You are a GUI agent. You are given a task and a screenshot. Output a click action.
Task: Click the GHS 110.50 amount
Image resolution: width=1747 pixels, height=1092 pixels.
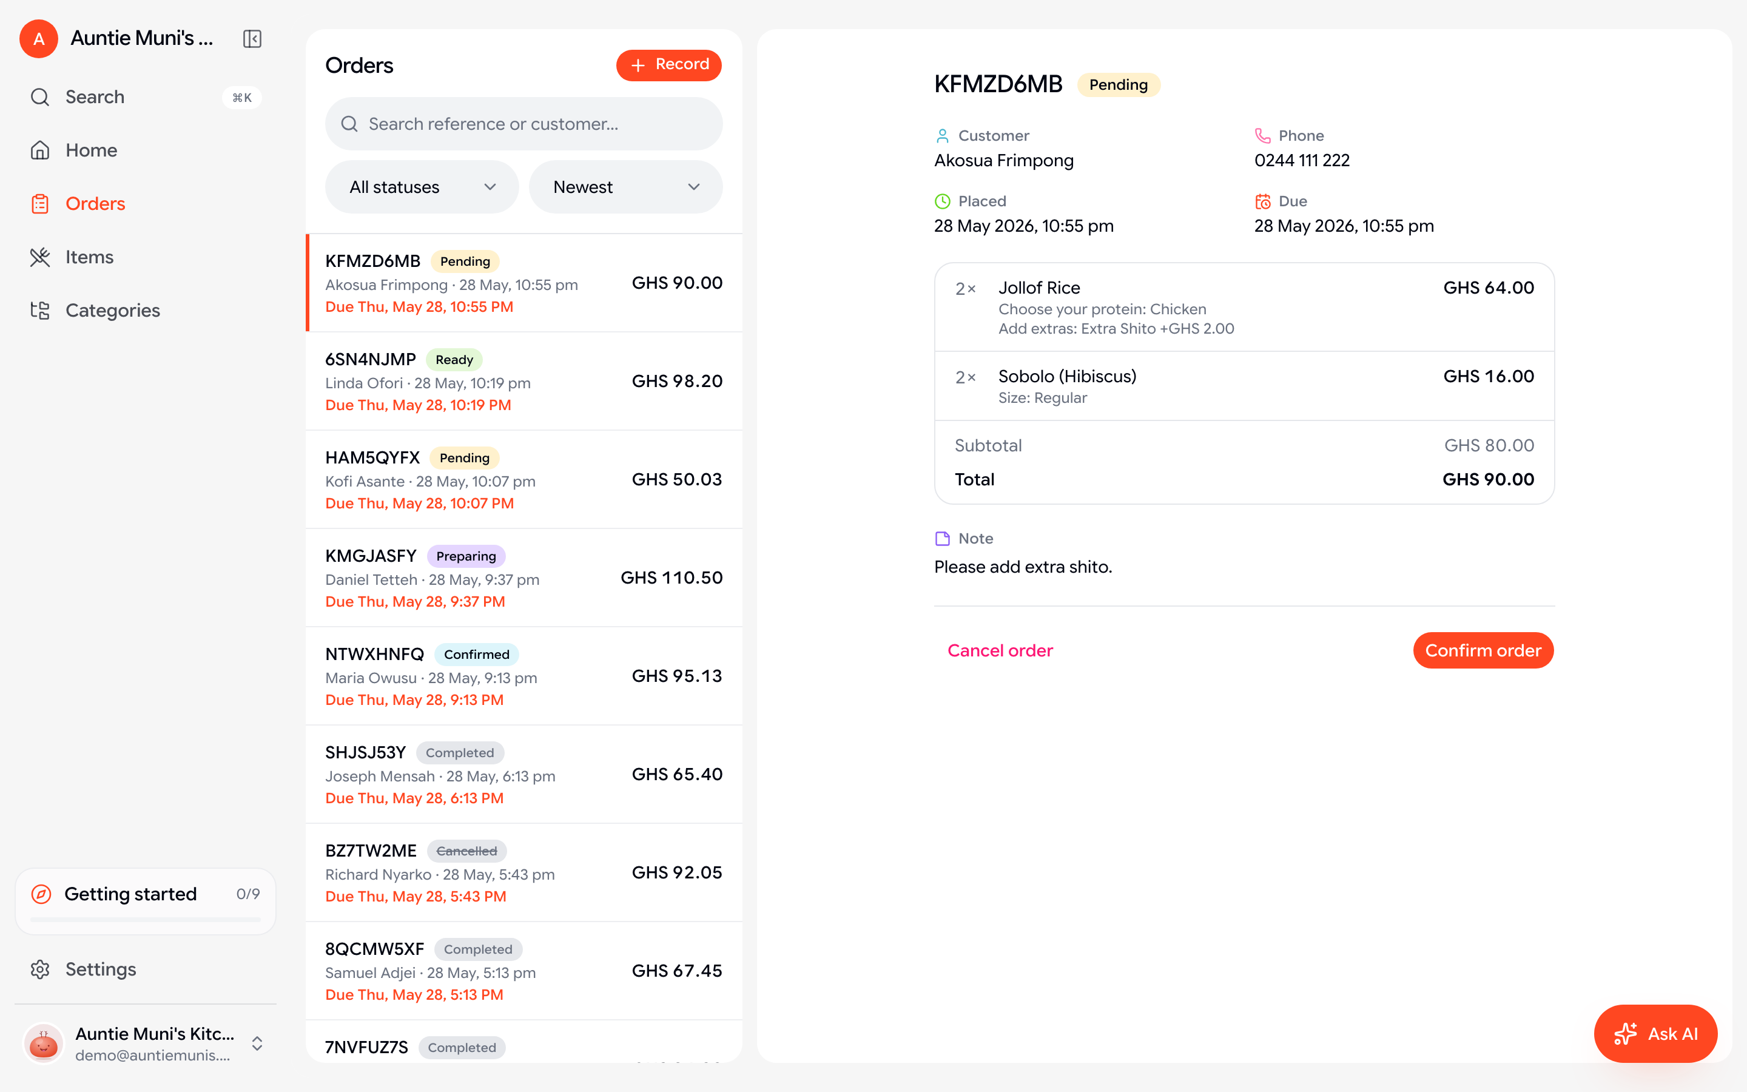672,578
